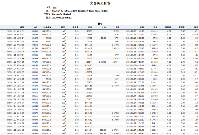Select ticket number 892458
This screenshot has height=135, width=199.
35,45
